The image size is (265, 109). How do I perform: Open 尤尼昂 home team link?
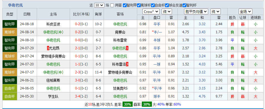[54, 48]
